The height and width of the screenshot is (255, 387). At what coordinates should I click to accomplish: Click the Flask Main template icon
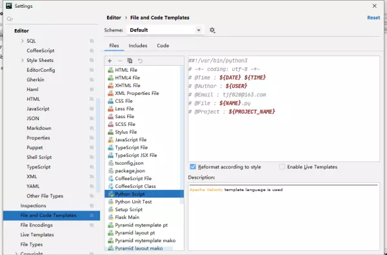click(110, 218)
